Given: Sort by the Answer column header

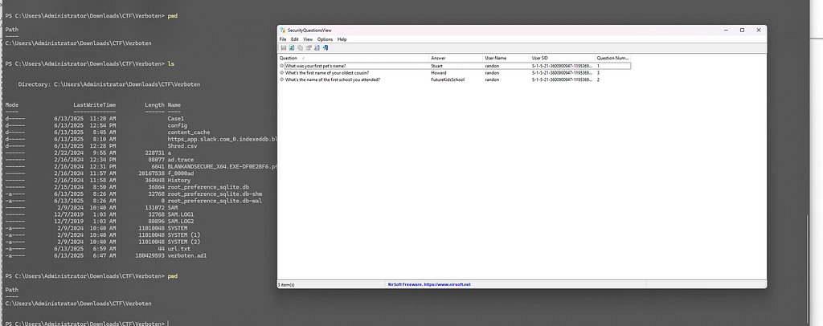Looking at the screenshot, I should [x=457, y=58].
